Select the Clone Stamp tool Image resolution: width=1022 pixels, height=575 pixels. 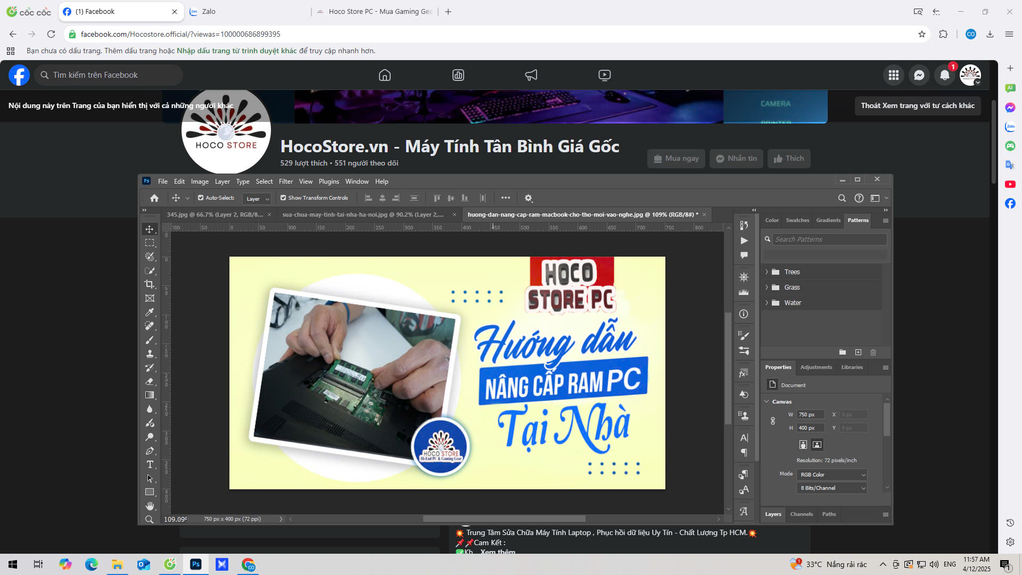tap(150, 354)
